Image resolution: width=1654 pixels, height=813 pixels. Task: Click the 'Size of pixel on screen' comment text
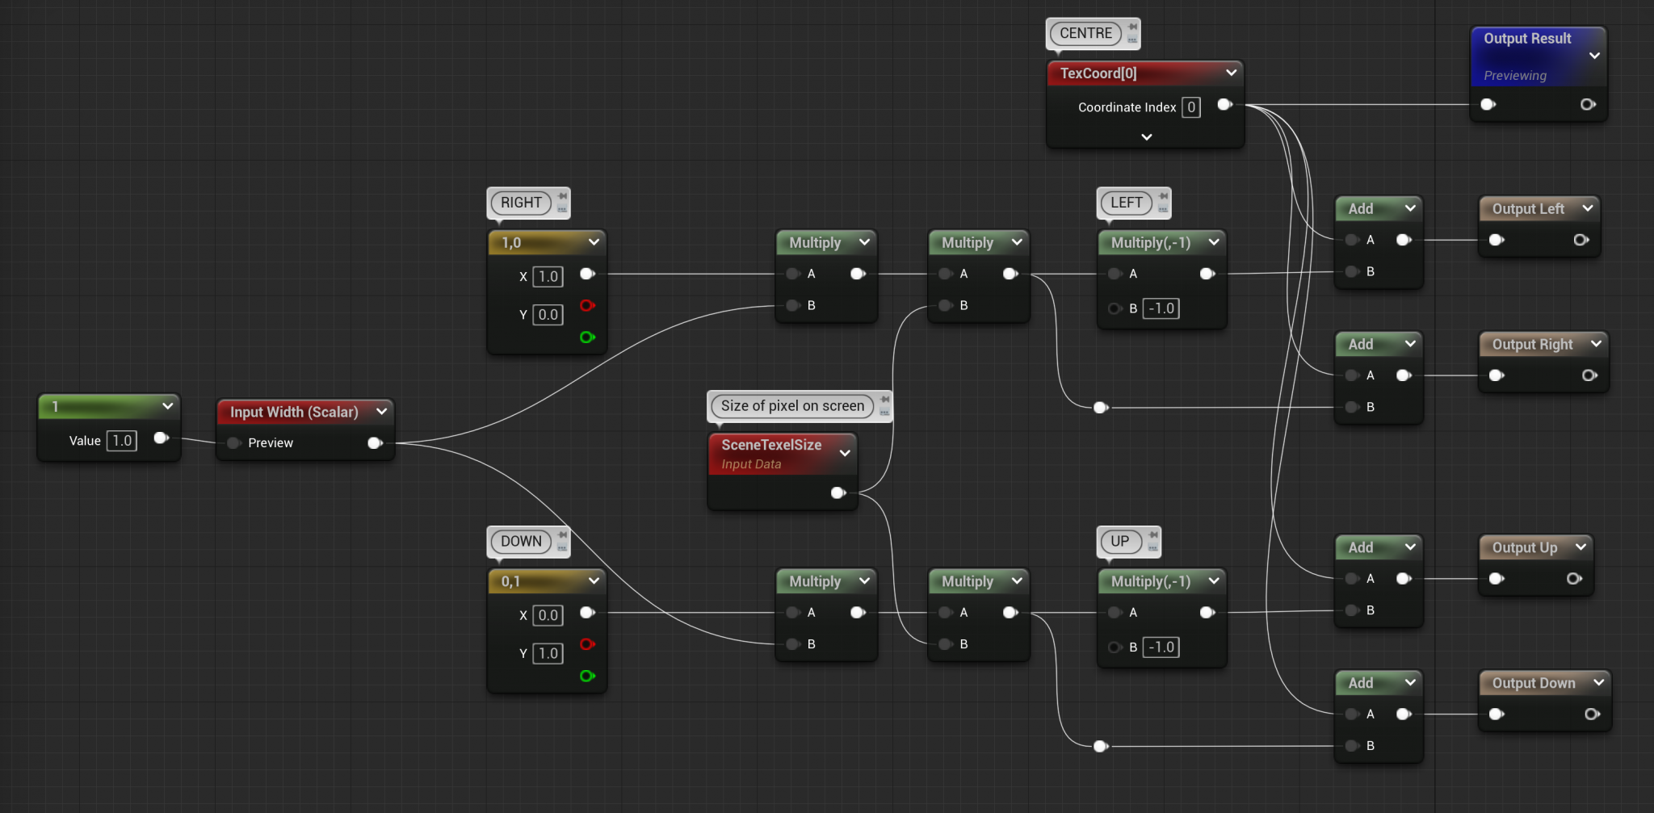(x=792, y=406)
